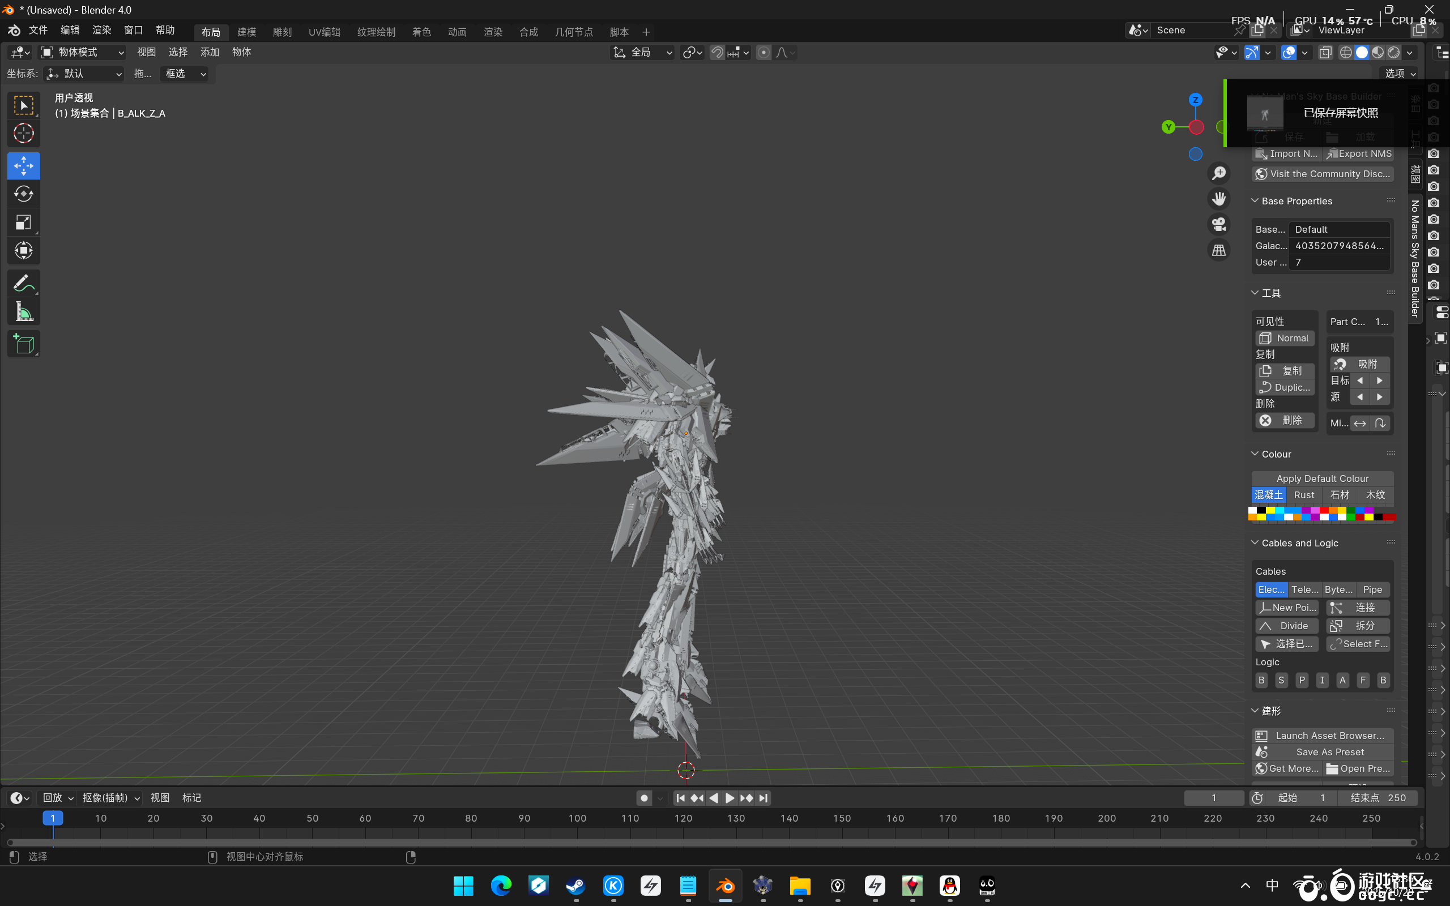Select the Move tool in toolbar
Viewport: 1450px width, 906px height.
pyautogui.click(x=23, y=166)
